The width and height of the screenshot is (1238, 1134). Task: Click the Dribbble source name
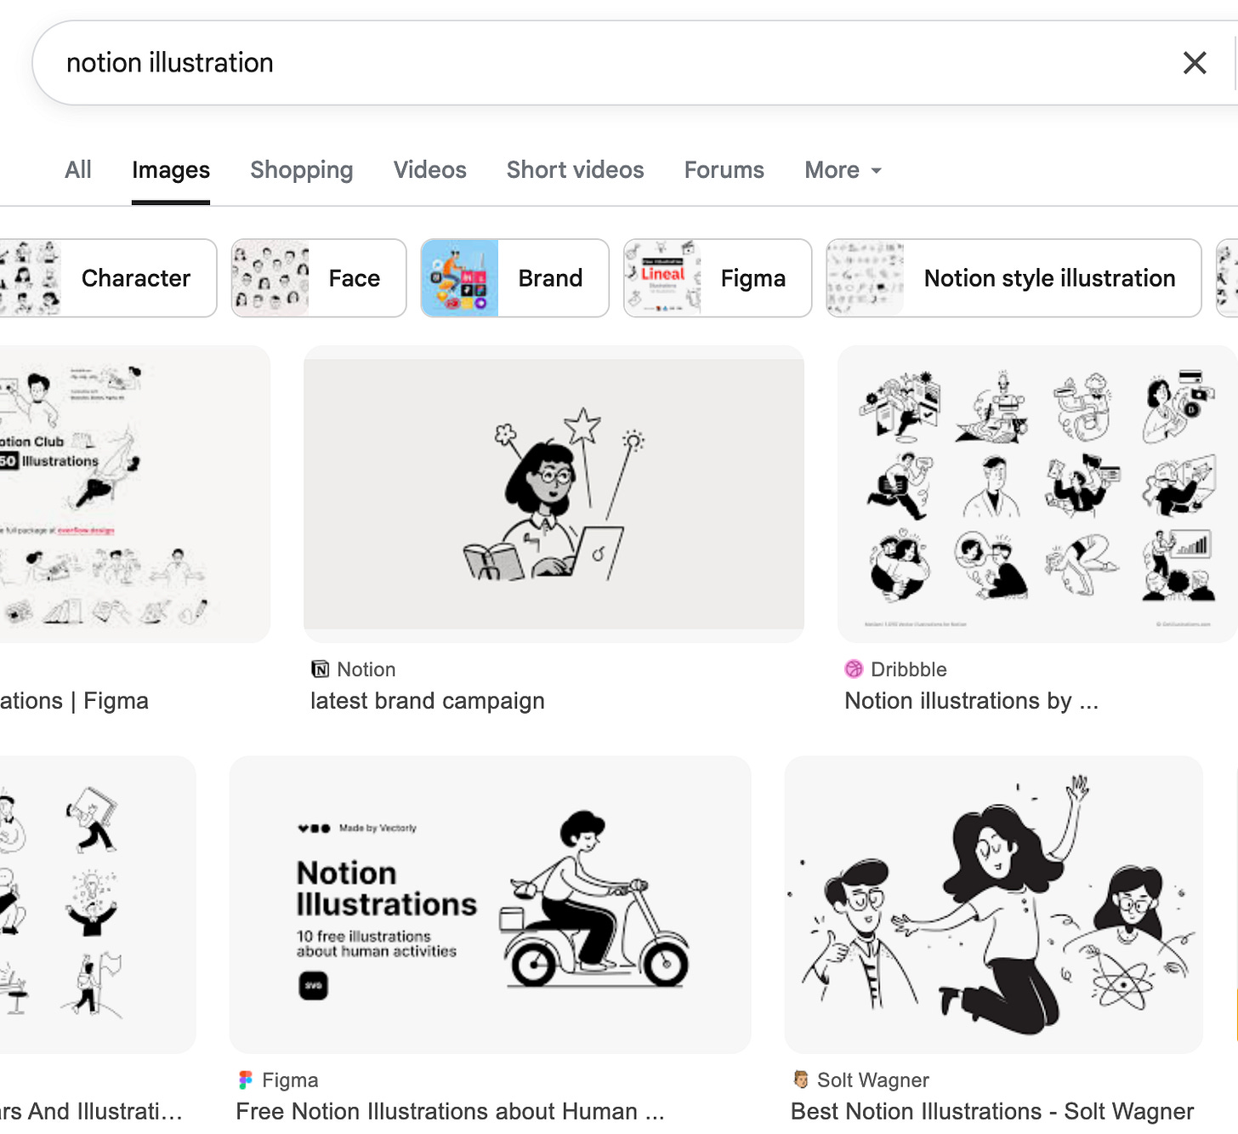909,670
